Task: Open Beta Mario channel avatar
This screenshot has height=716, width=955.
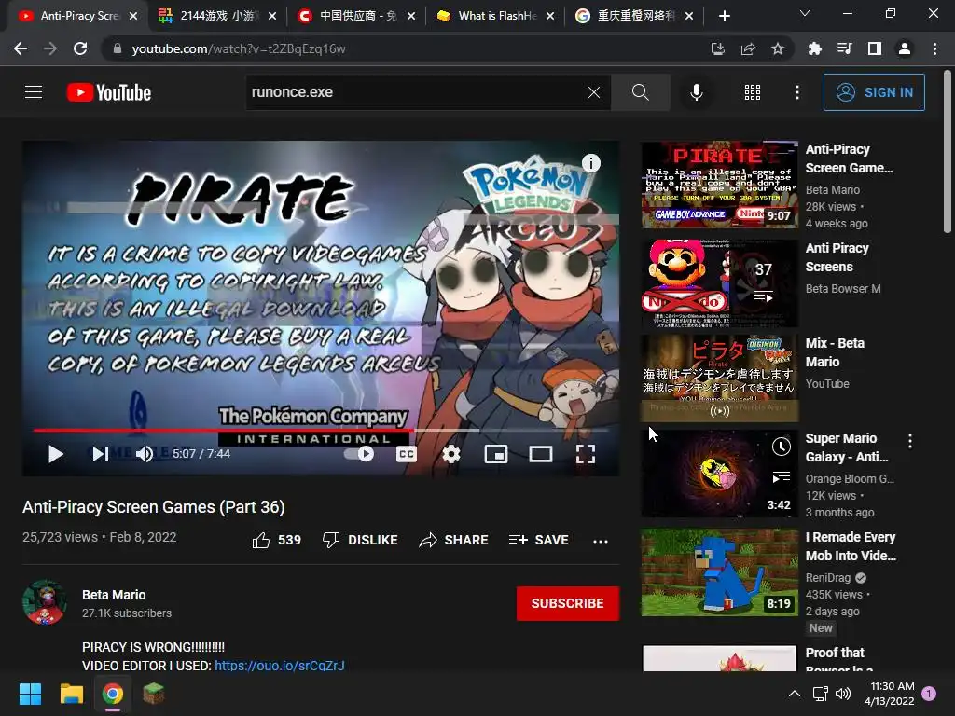Action: tap(45, 603)
